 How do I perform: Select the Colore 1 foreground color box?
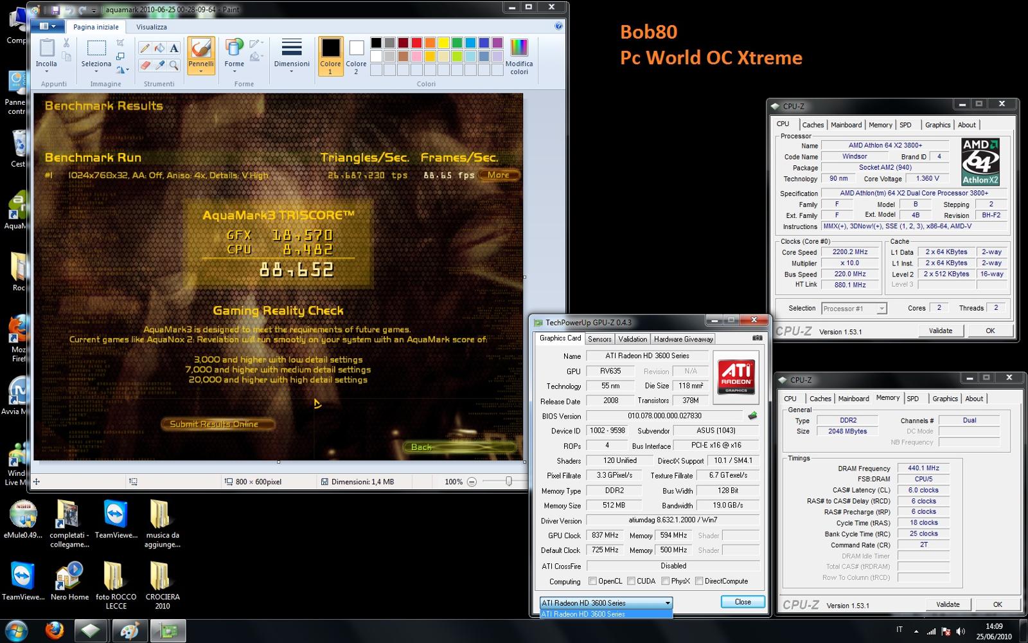330,56
